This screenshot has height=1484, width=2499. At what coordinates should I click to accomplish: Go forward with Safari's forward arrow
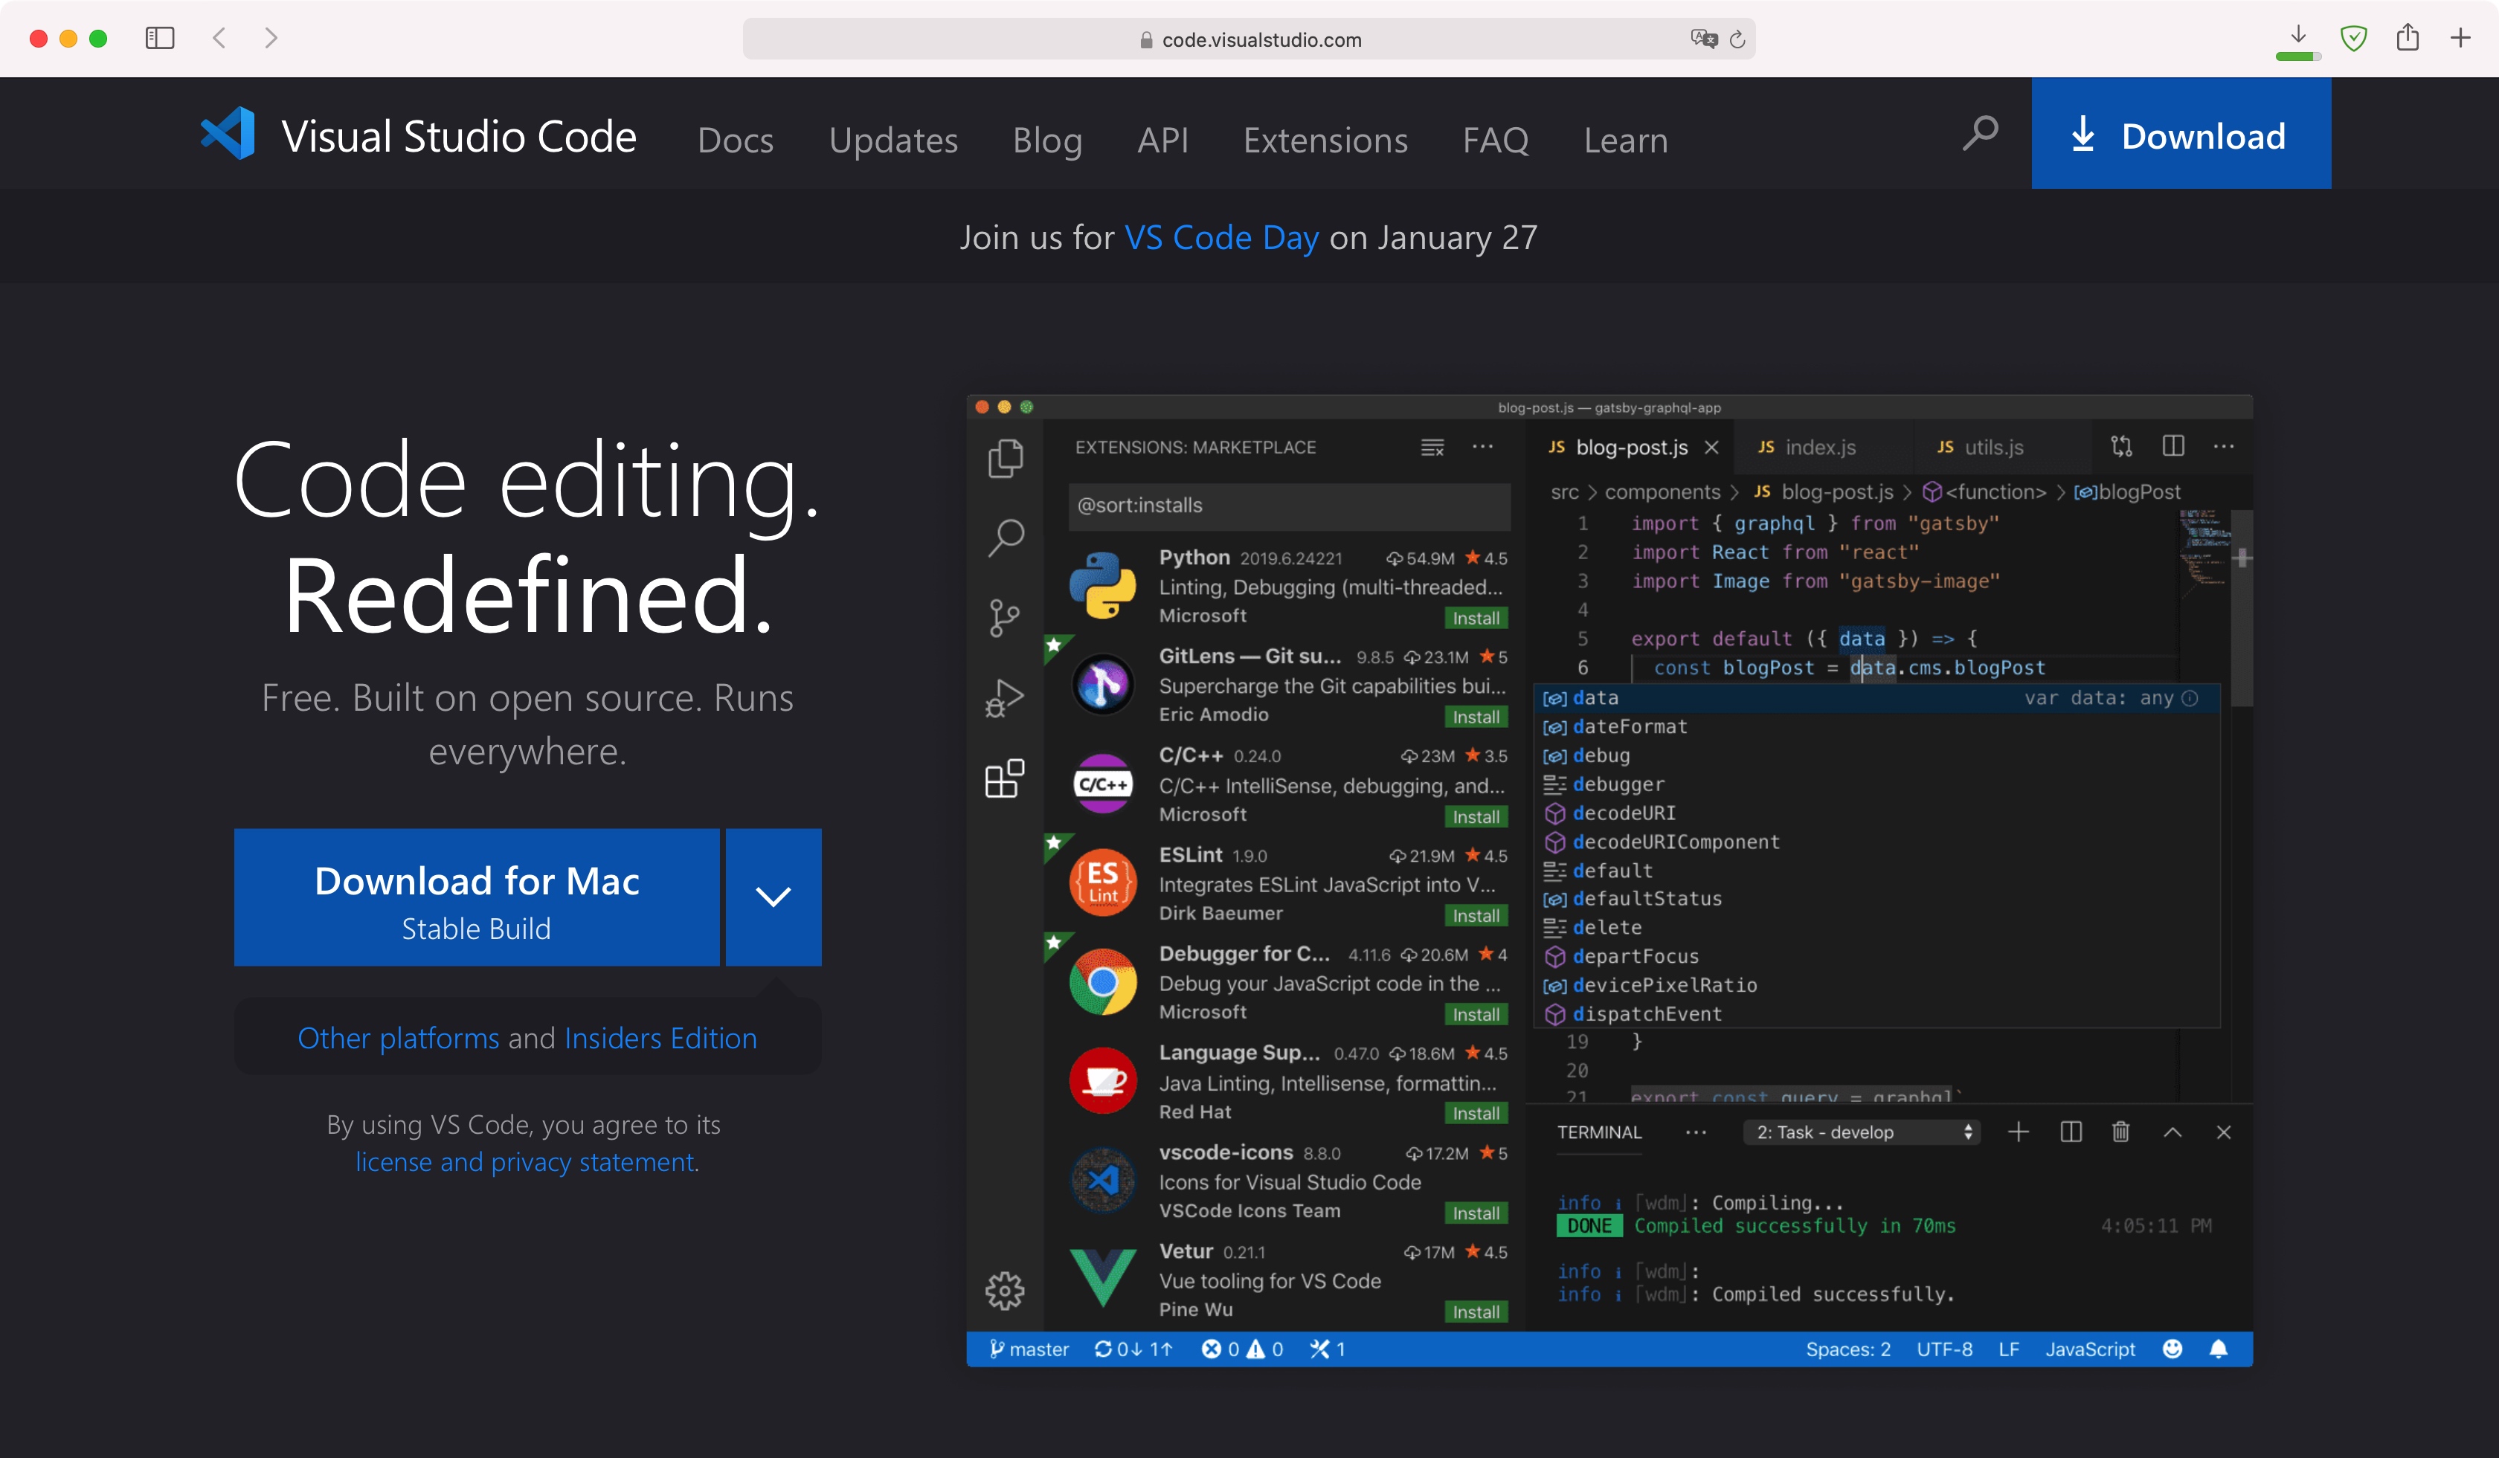271,38
